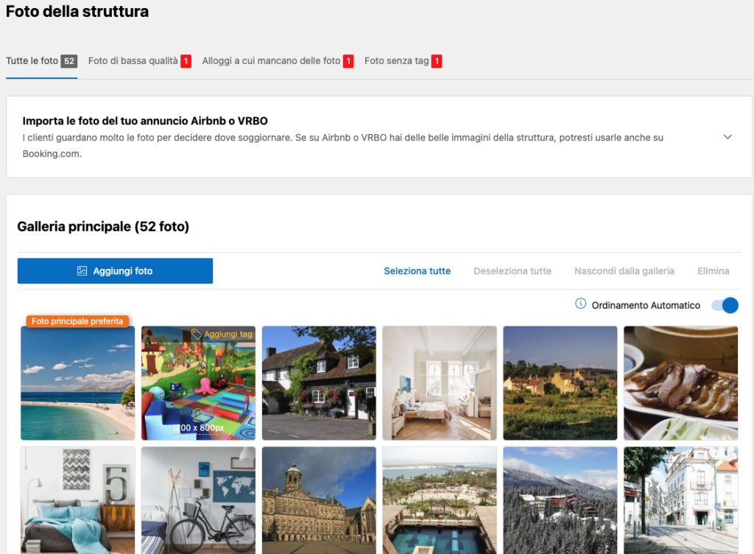Click the Galleria principale (52 foto) heading
754x554 pixels.
click(x=103, y=226)
